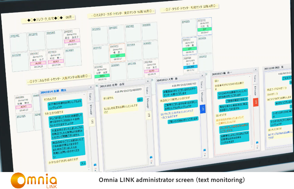Open seat 3011010 link
The width and height of the screenshot is (294, 189).
point(16,55)
